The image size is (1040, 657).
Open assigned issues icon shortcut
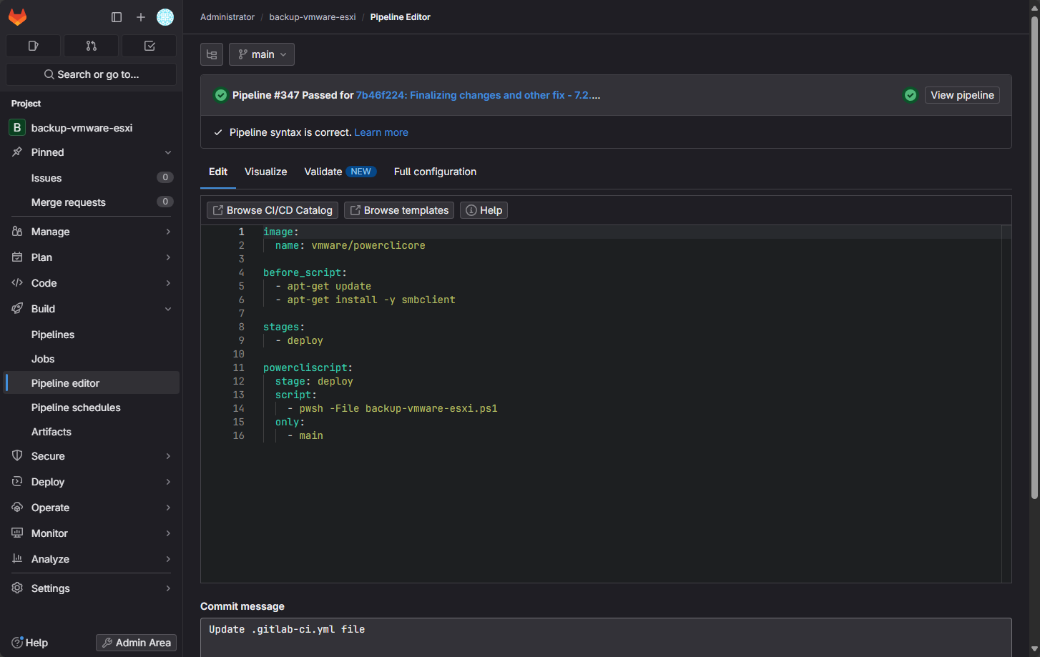(x=34, y=46)
